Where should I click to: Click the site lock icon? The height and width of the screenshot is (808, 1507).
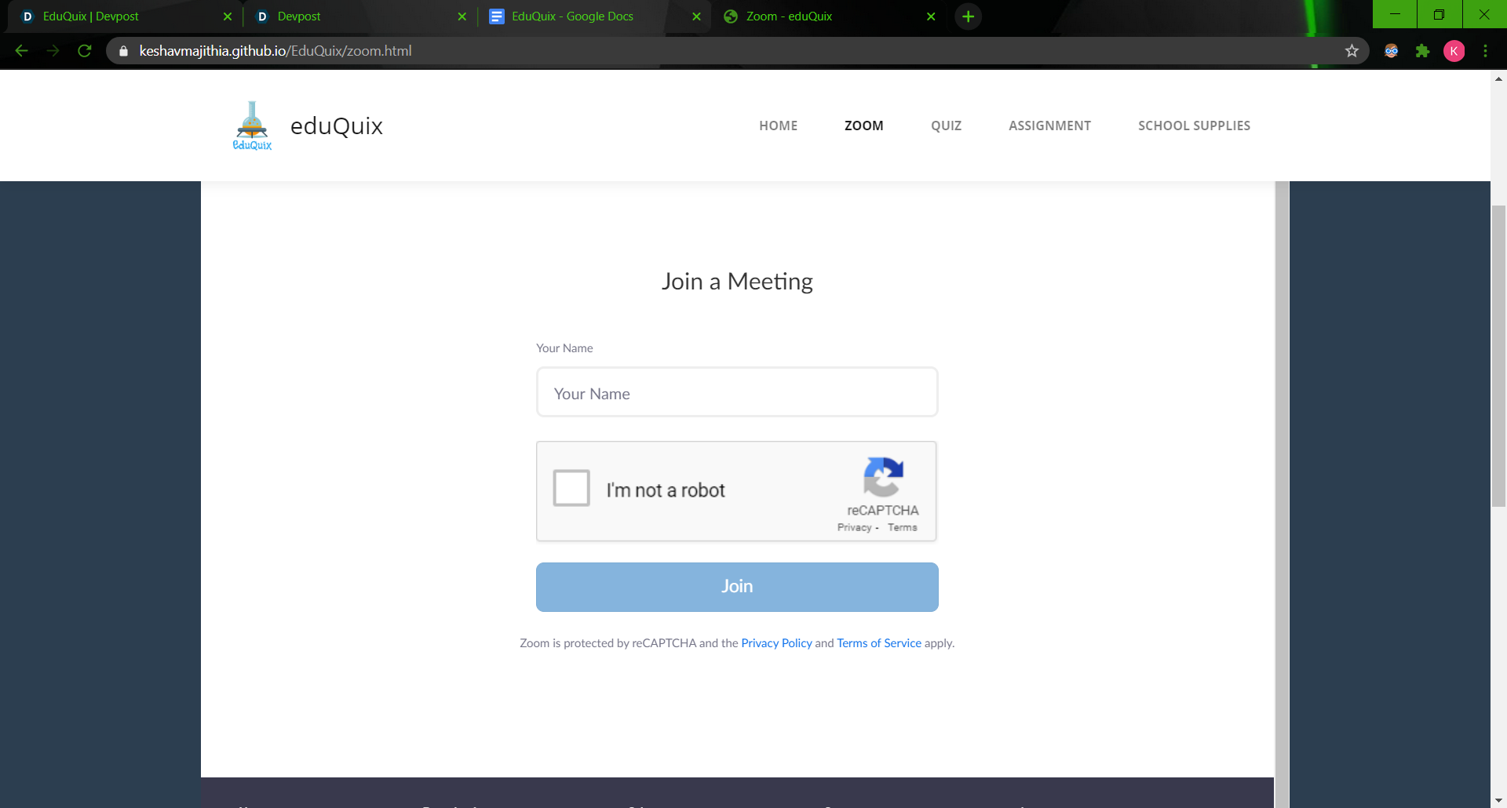tap(123, 51)
